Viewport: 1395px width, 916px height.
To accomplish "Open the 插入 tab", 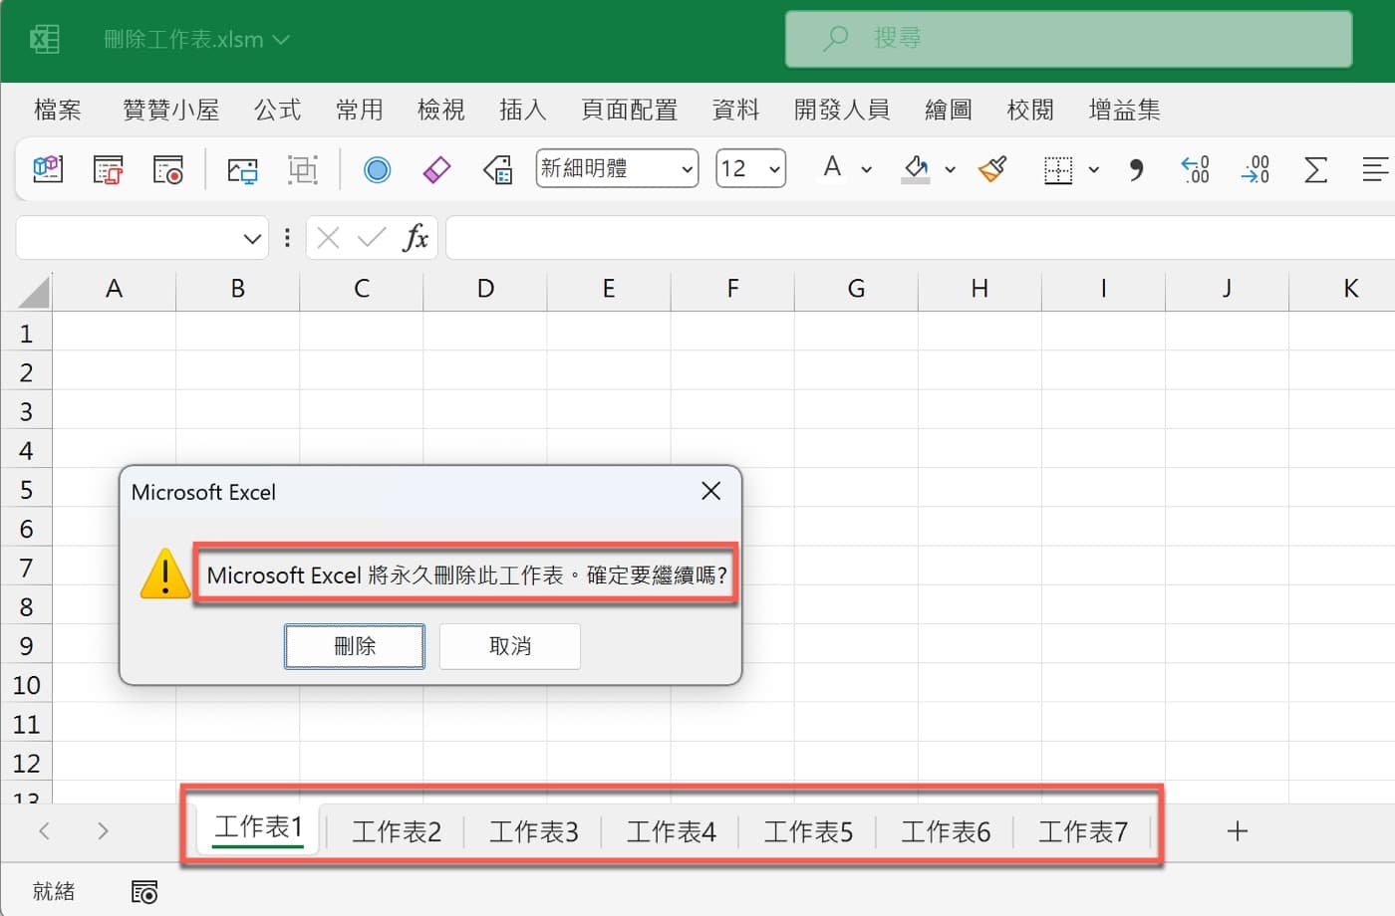I will [523, 110].
